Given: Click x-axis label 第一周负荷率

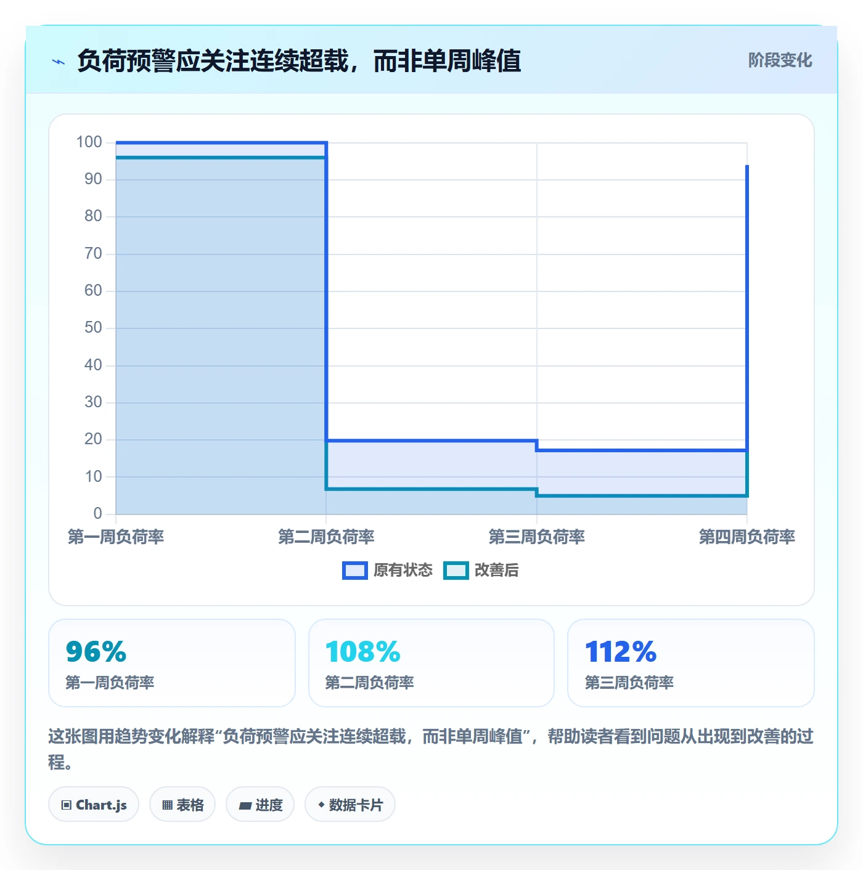Looking at the screenshot, I should 116,537.
